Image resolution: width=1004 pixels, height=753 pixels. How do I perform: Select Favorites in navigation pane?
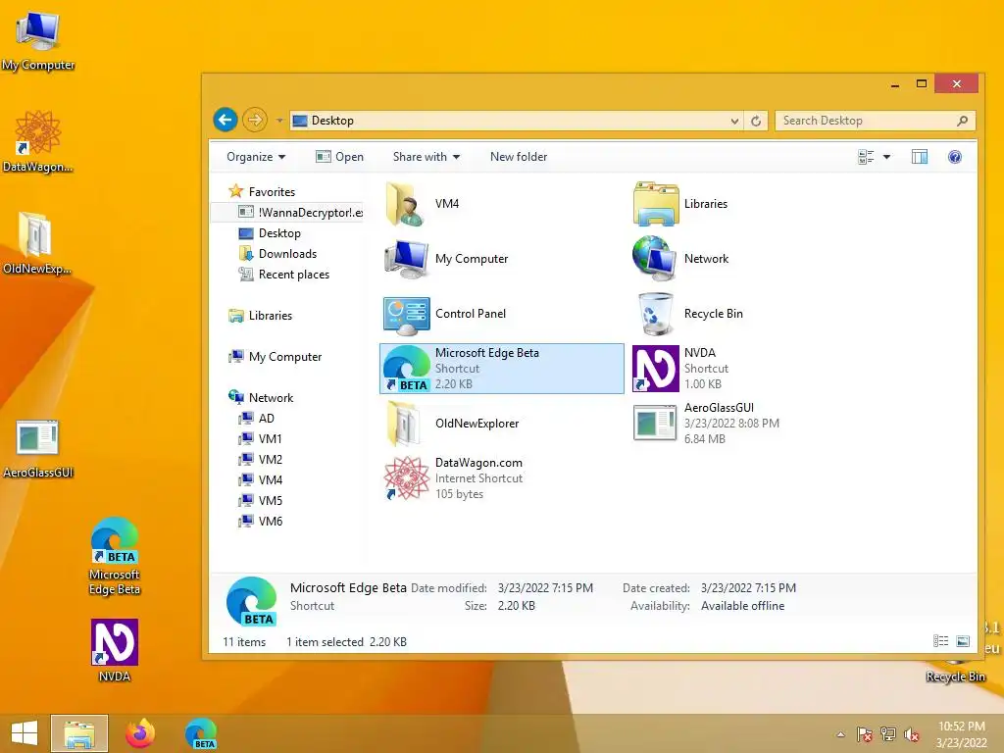(x=262, y=191)
